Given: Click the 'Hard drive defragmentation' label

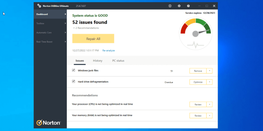Looking at the screenshot, I should (93, 82).
